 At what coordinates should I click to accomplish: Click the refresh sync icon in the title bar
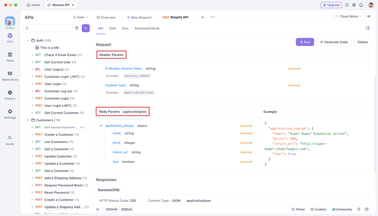347,5
